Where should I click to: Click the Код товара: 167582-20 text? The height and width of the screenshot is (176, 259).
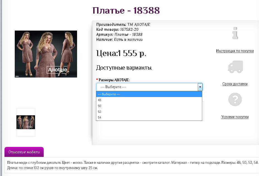click(x=117, y=29)
